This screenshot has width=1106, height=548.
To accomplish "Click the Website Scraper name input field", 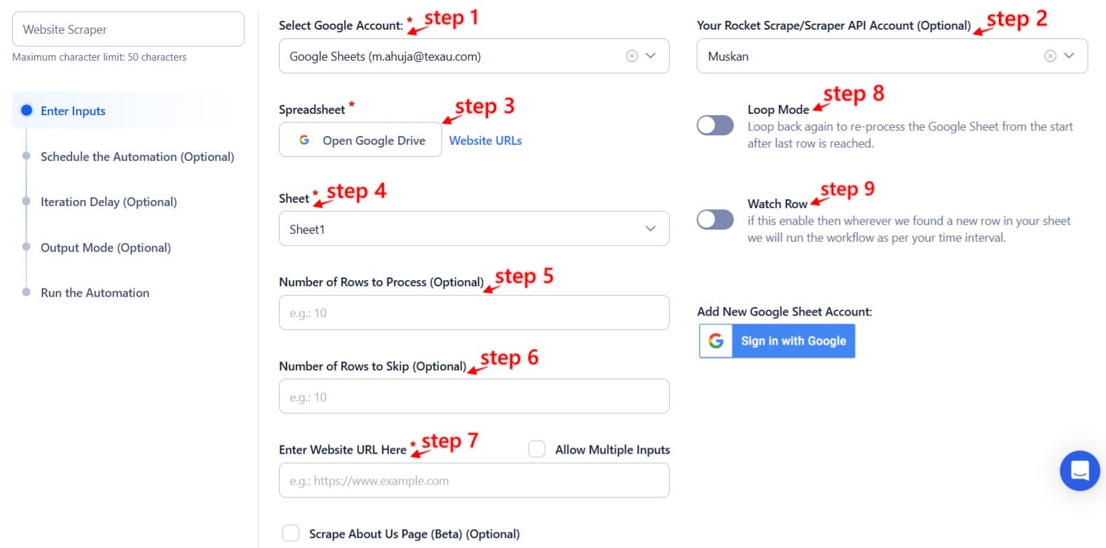I will (127, 29).
